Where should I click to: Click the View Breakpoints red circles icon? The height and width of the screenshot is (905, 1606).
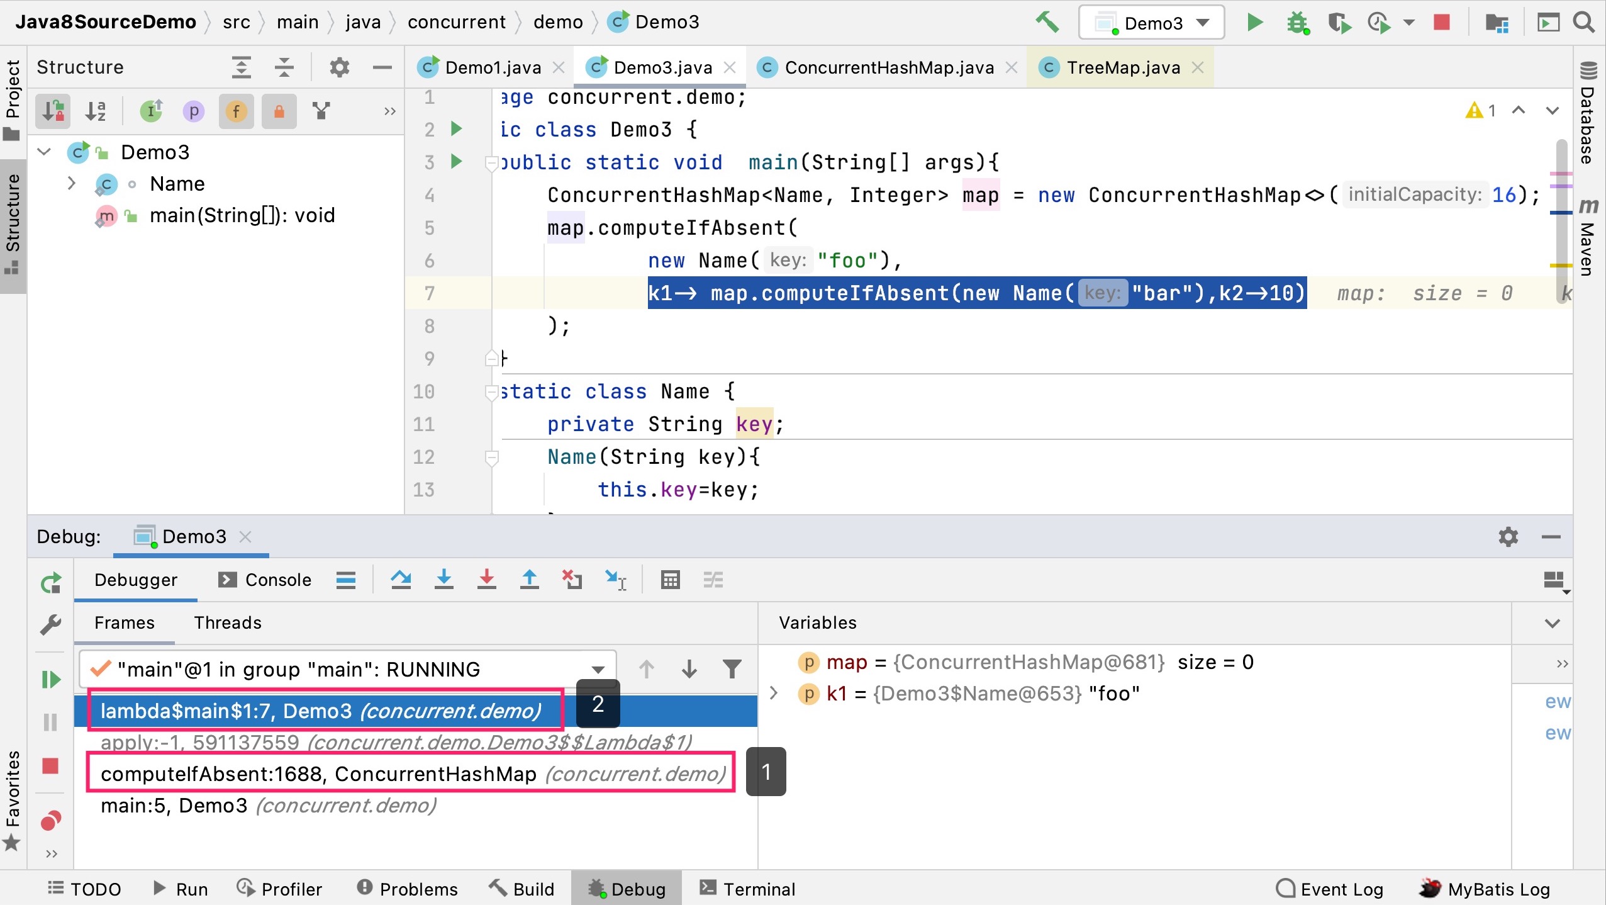pos(50,821)
